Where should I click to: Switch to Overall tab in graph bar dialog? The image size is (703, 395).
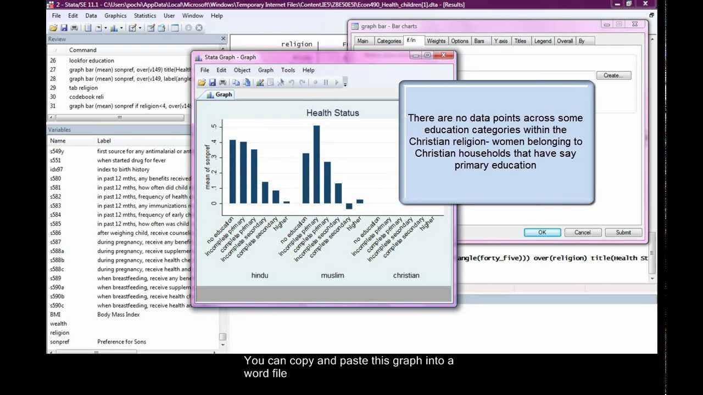point(565,41)
